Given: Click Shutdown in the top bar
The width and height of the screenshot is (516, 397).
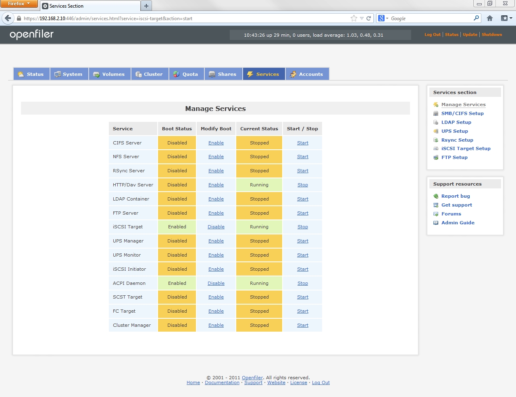Looking at the screenshot, I should point(491,35).
